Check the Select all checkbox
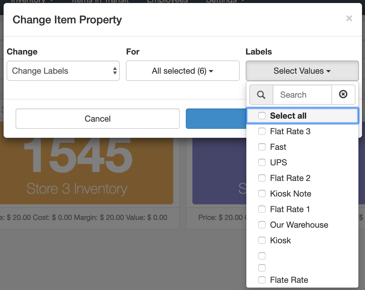Viewport: 365px width, 290px height. pos(262,115)
